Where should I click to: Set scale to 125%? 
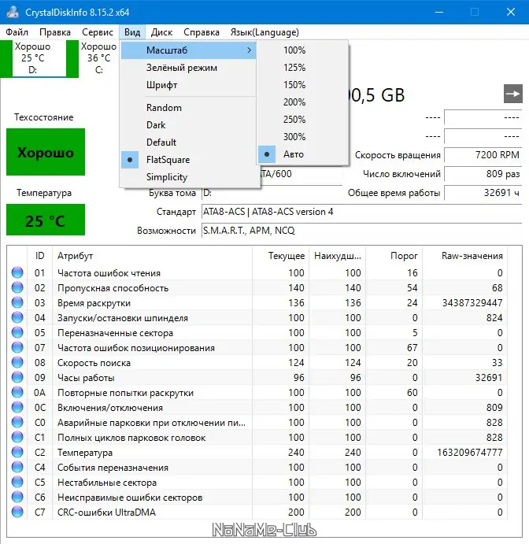tap(302, 67)
